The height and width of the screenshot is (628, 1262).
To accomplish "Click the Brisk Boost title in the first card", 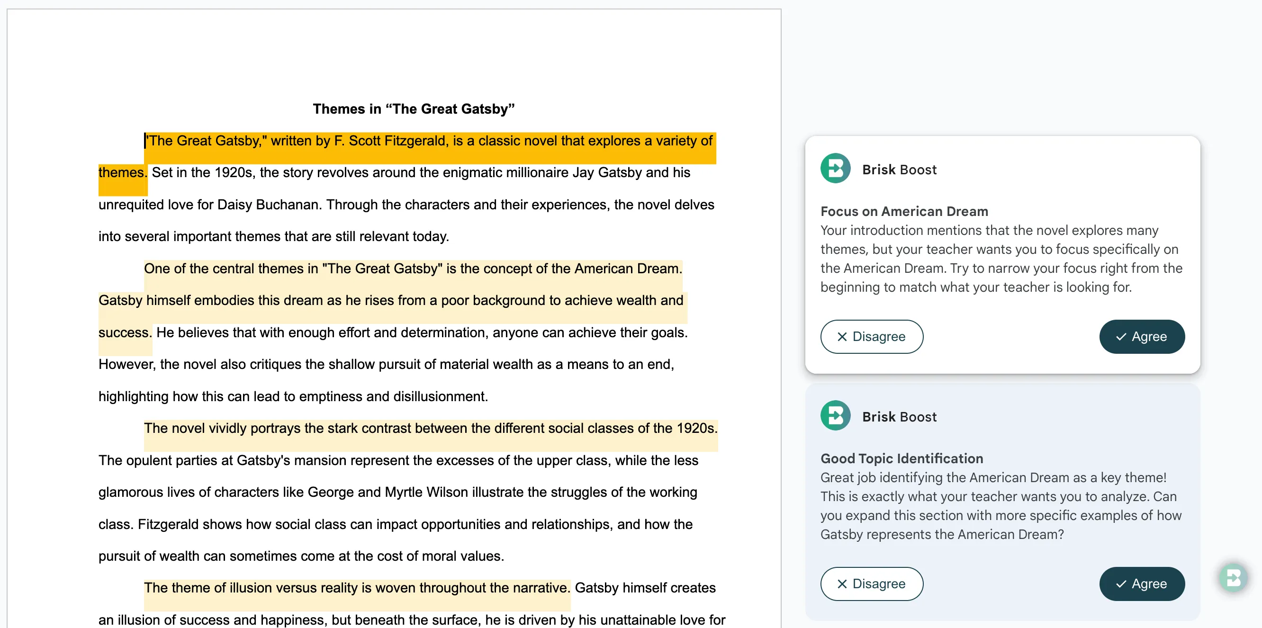I will pos(899,170).
